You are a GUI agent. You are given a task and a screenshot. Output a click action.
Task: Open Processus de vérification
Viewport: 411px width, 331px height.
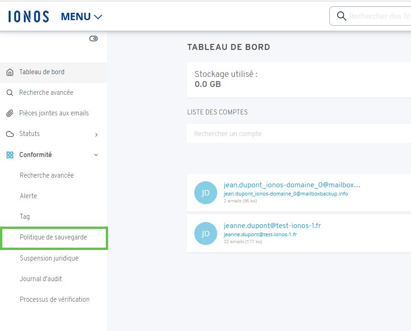coord(55,299)
